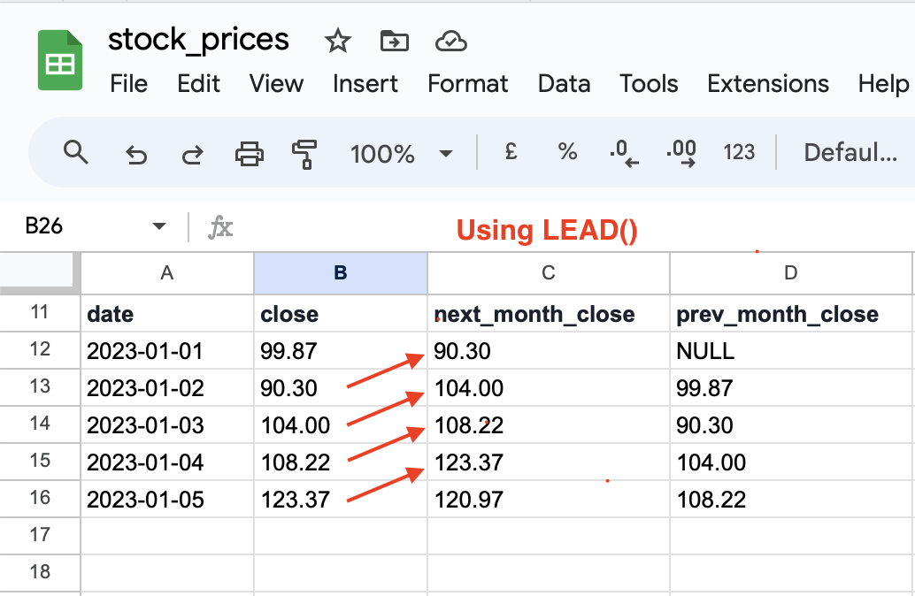915x596 pixels.
Task: Increase decimal places button
Action: [680, 153]
